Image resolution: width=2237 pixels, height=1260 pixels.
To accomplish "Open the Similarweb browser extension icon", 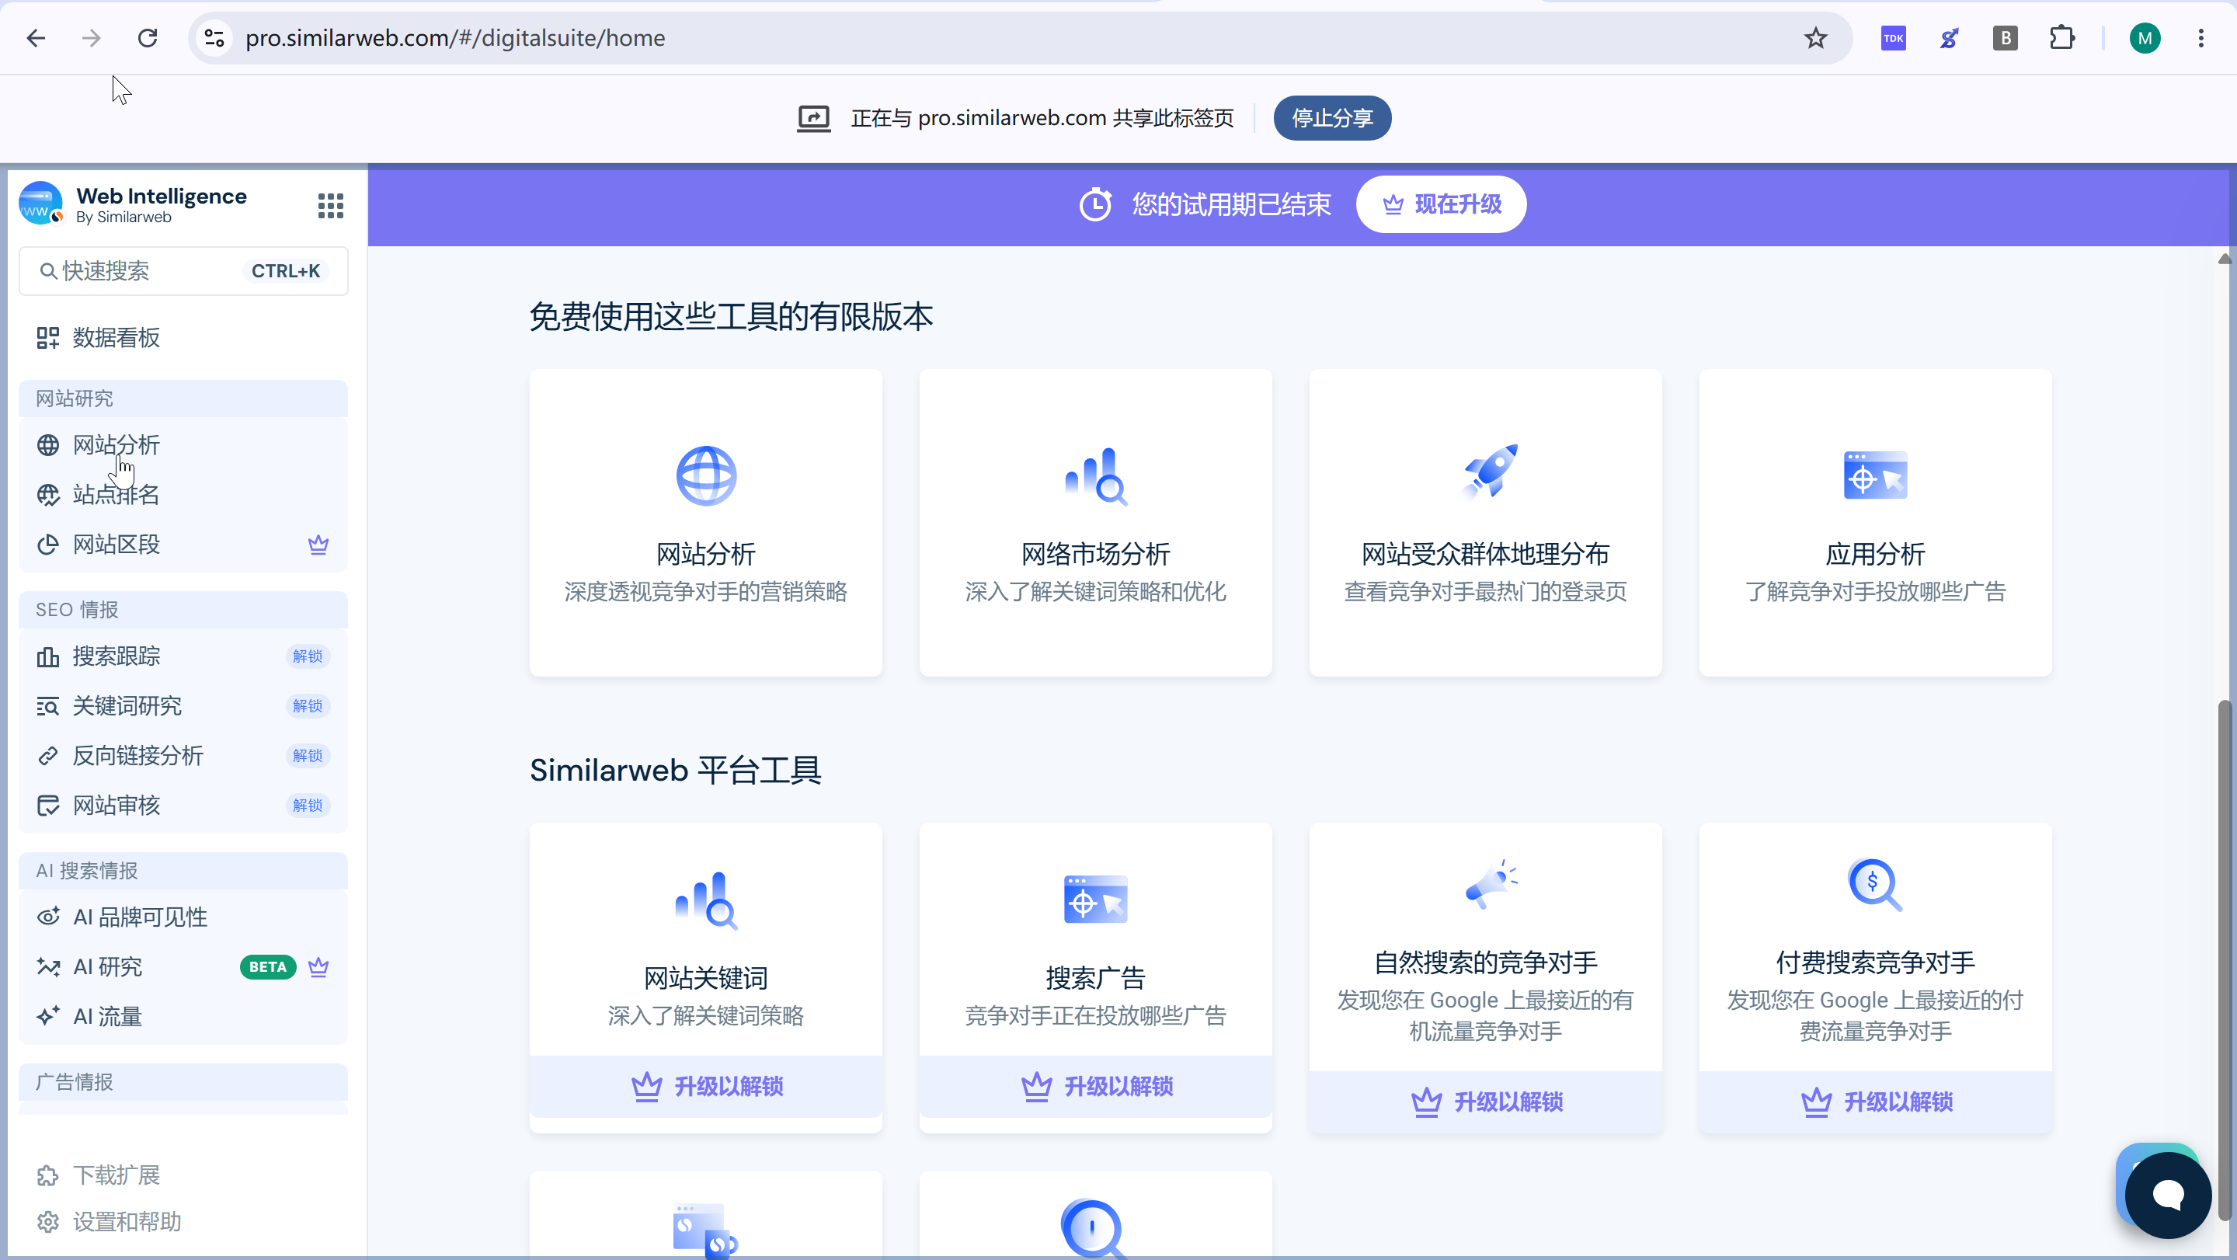I will (x=1950, y=38).
